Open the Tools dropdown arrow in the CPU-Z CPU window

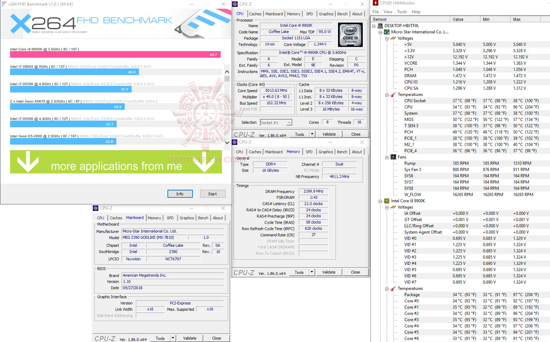tap(312, 134)
